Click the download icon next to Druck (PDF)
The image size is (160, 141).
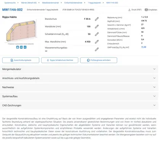pos(129,10)
